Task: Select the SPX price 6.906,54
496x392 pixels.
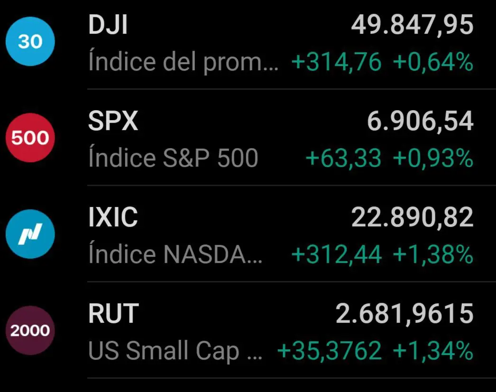Action: point(420,121)
